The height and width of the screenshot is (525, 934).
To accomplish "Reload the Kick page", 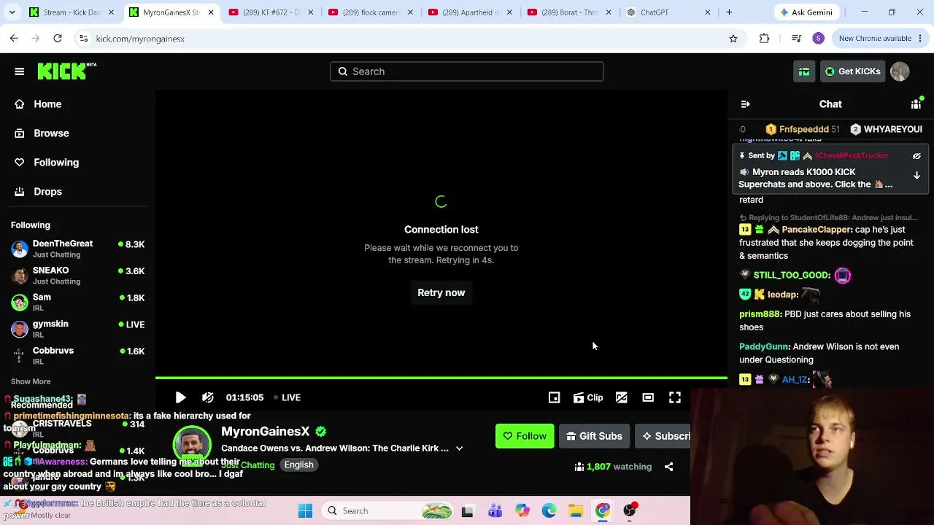I will (x=58, y=39).
